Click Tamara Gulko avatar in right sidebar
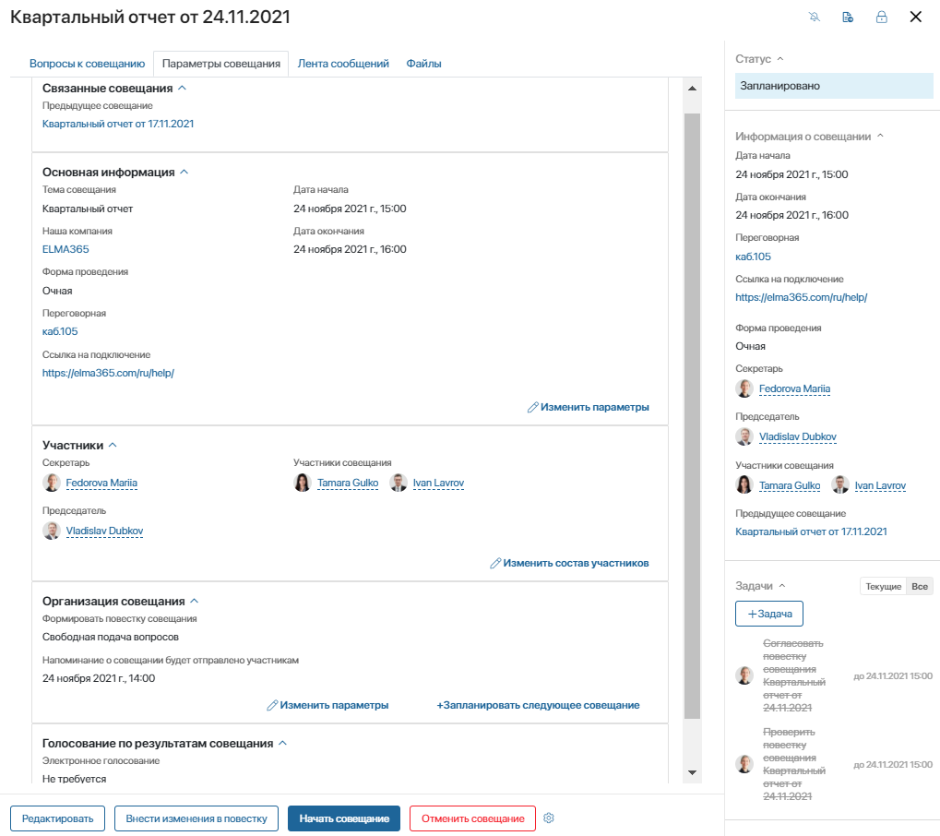Image resolution: width=940 pixels, height=836 pixels. click(744, 485)
